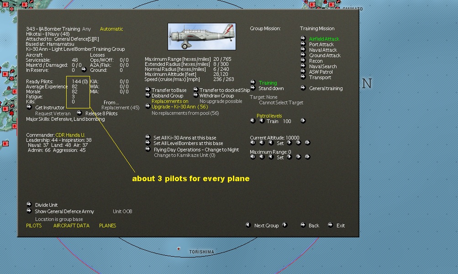This screenshot has width=458, height=274.
Task: Increase Train patrol level with right arrow
Action: (x=303, y=121)
